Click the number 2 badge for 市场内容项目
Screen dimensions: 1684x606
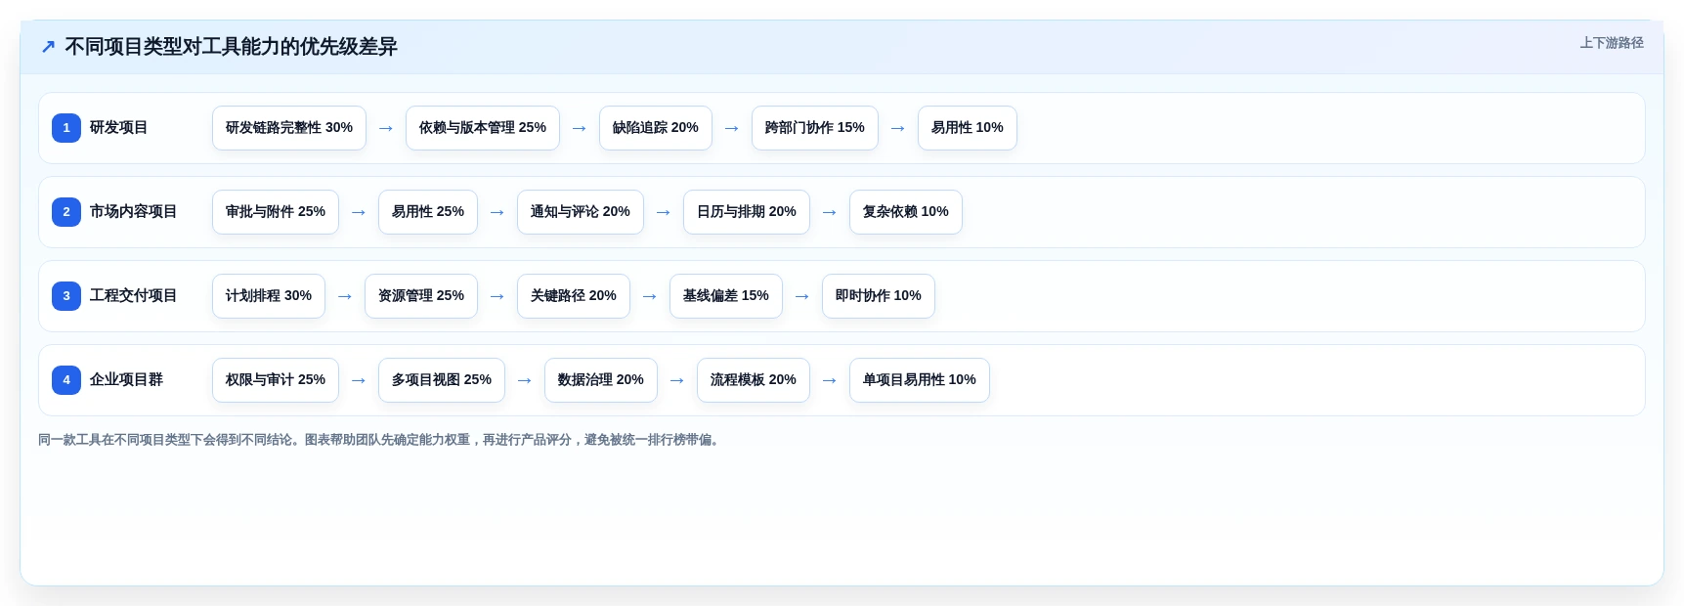pyautogui.click(x=66, y=212)
